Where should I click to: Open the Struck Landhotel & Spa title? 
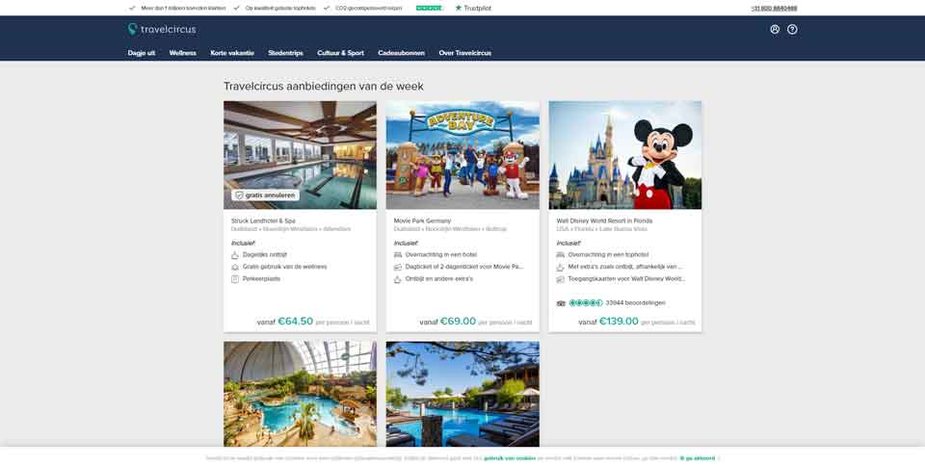tap(263, 221)
